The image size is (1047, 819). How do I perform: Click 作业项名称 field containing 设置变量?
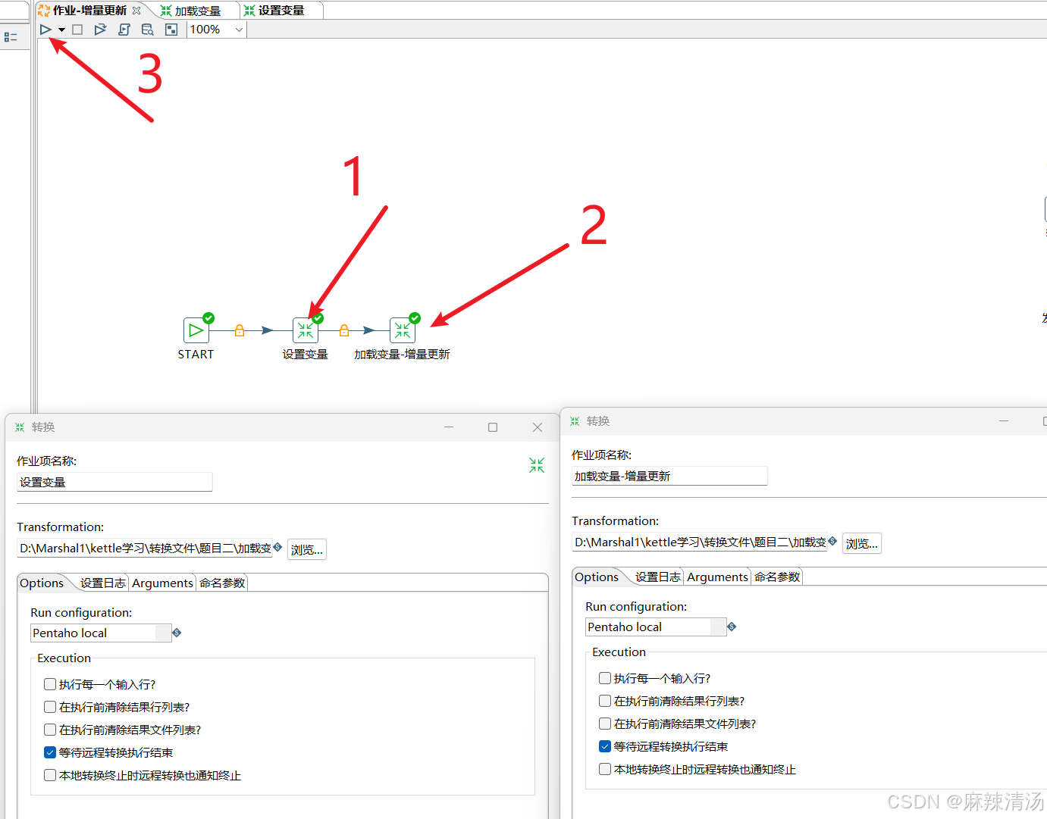[114, 482]
